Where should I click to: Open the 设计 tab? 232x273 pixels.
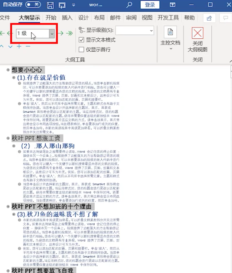click(83, 18)
